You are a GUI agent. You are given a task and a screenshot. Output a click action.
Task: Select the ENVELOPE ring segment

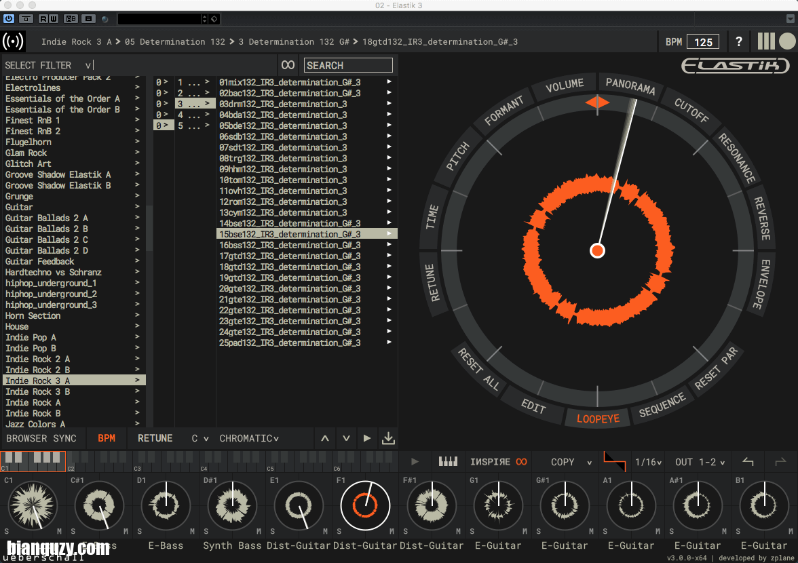point(762,284)
